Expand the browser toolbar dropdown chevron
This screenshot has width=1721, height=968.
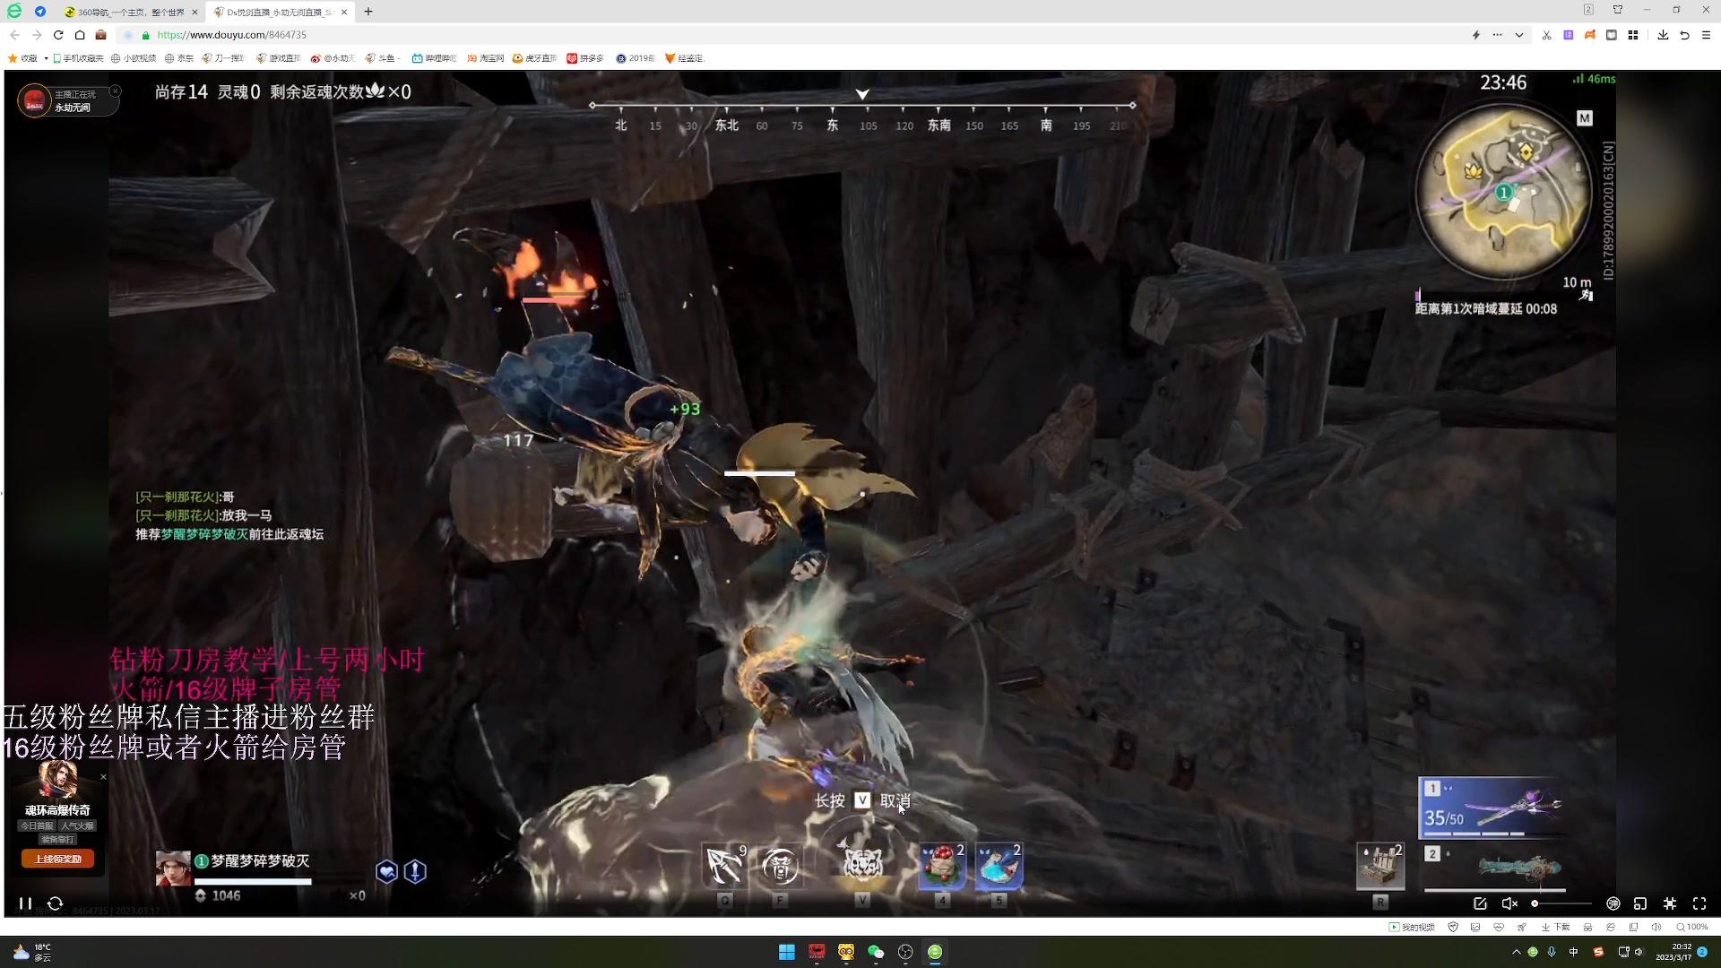pos(1519,35)
